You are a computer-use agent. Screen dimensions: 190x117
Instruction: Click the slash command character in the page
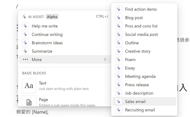pos(17,6)
